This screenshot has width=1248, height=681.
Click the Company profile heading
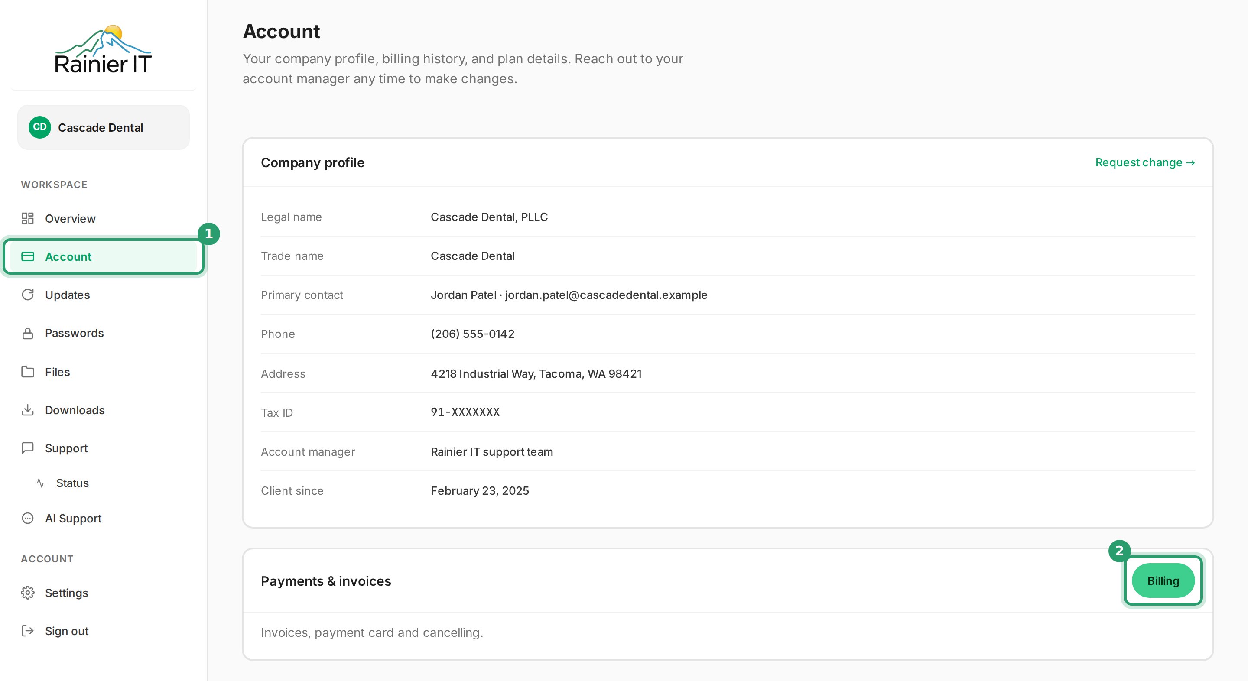pos(312,162)
